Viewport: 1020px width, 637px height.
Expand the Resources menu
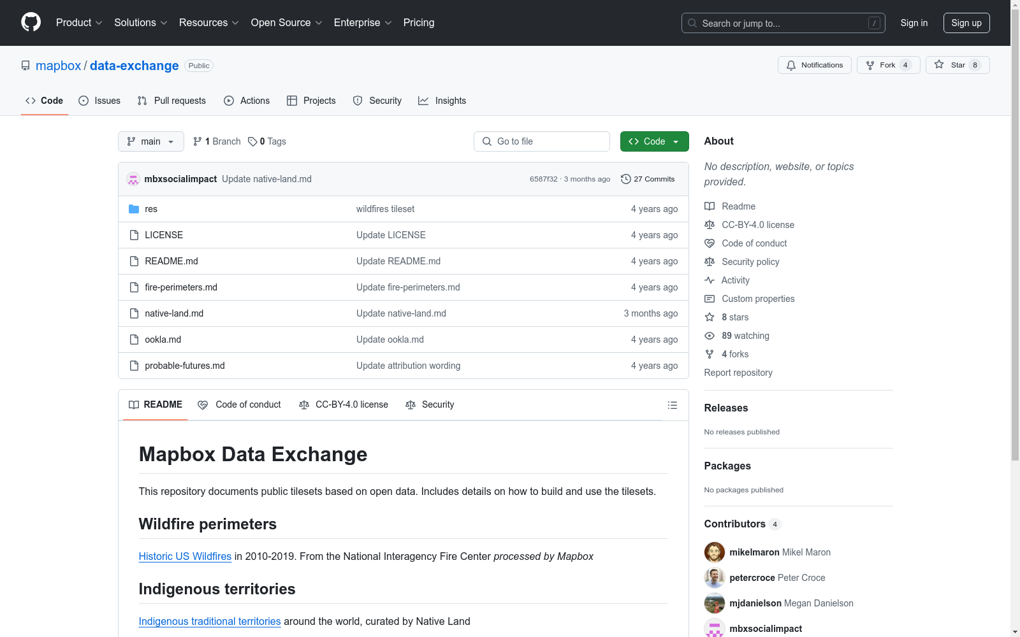(209, 23)
